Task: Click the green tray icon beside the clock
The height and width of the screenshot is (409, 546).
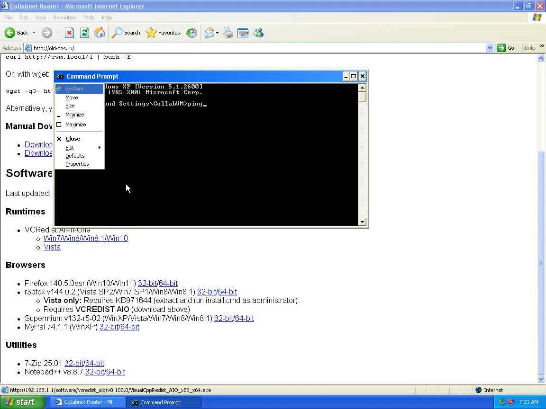Action: pos(502,402)
